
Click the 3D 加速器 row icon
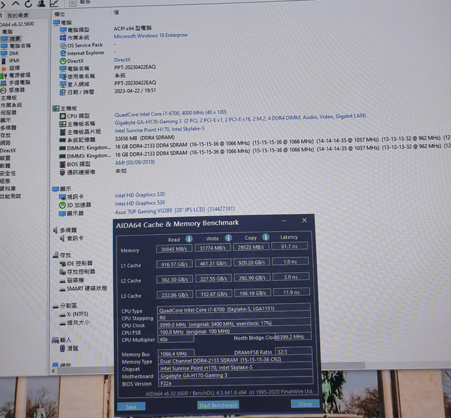coord(63,205)
